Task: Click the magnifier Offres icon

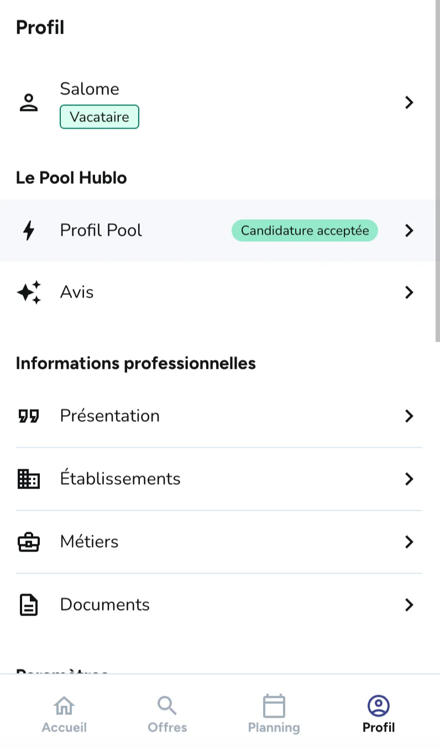Action: [x=167, y=705]
